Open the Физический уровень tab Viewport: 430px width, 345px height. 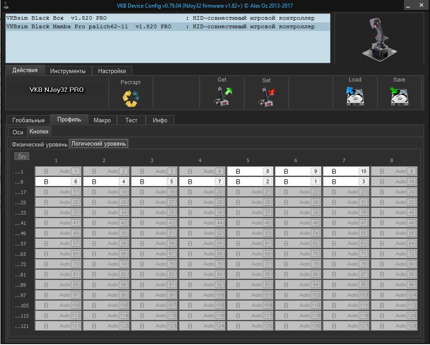39,144
